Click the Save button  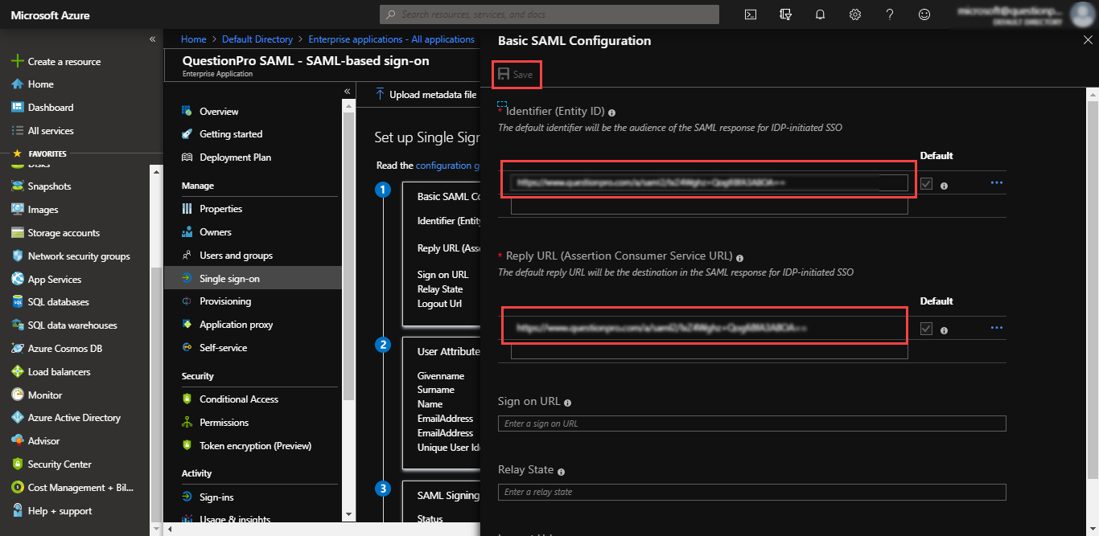516,75
